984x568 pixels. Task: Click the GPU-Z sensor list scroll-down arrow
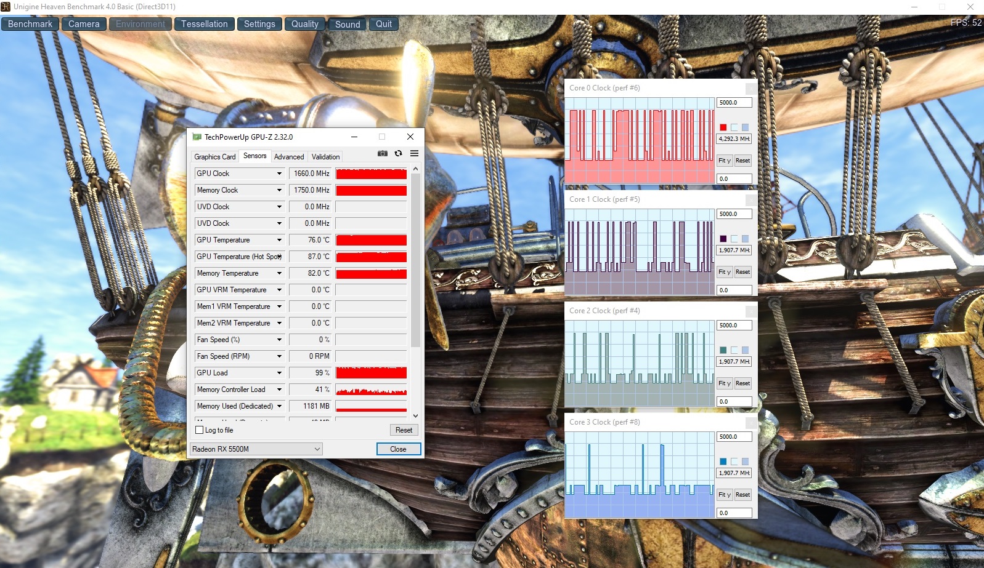[x=415, y=416]
